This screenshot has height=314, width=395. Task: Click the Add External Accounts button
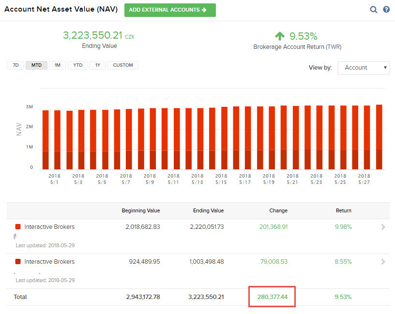[x=170, y=10]
